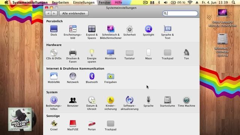Open Monitore preferences

(x=111, y=54)
